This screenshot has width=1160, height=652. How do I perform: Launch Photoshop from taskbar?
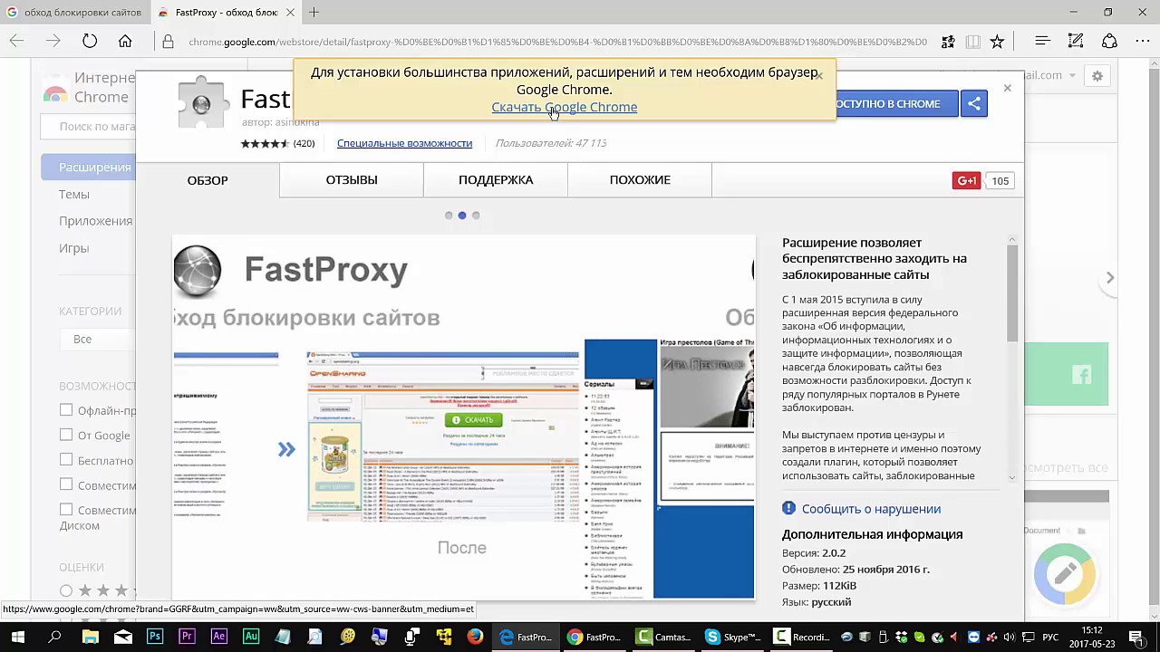155,637
